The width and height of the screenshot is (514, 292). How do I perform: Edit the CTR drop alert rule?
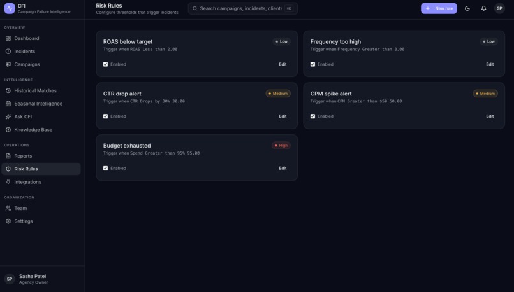(x=283, y=116)
